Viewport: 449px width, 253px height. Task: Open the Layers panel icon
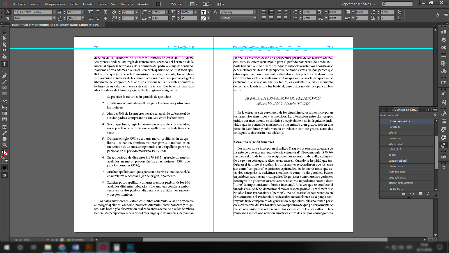[444, 40]
